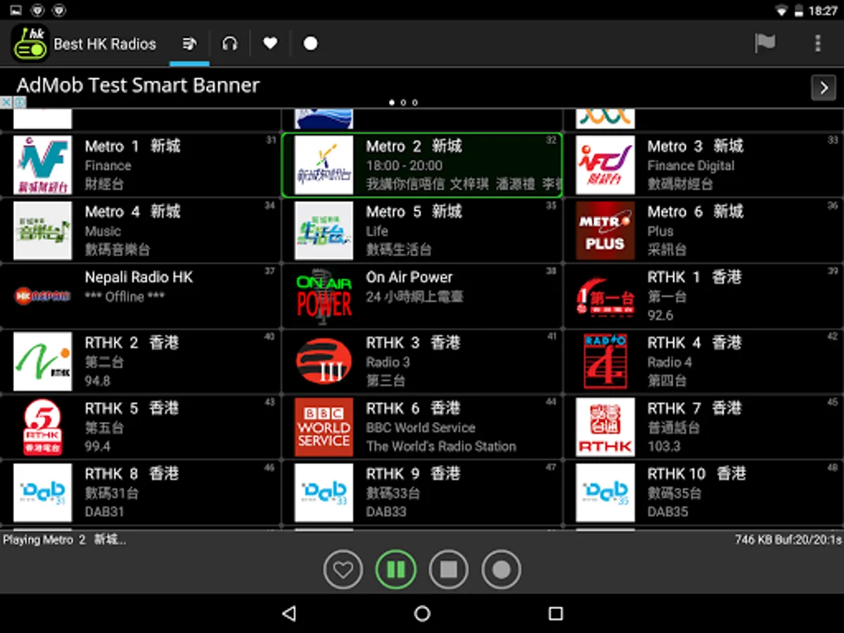
Task: Tap the HK Nepali radio logo
Action: (x=43, y=296)
